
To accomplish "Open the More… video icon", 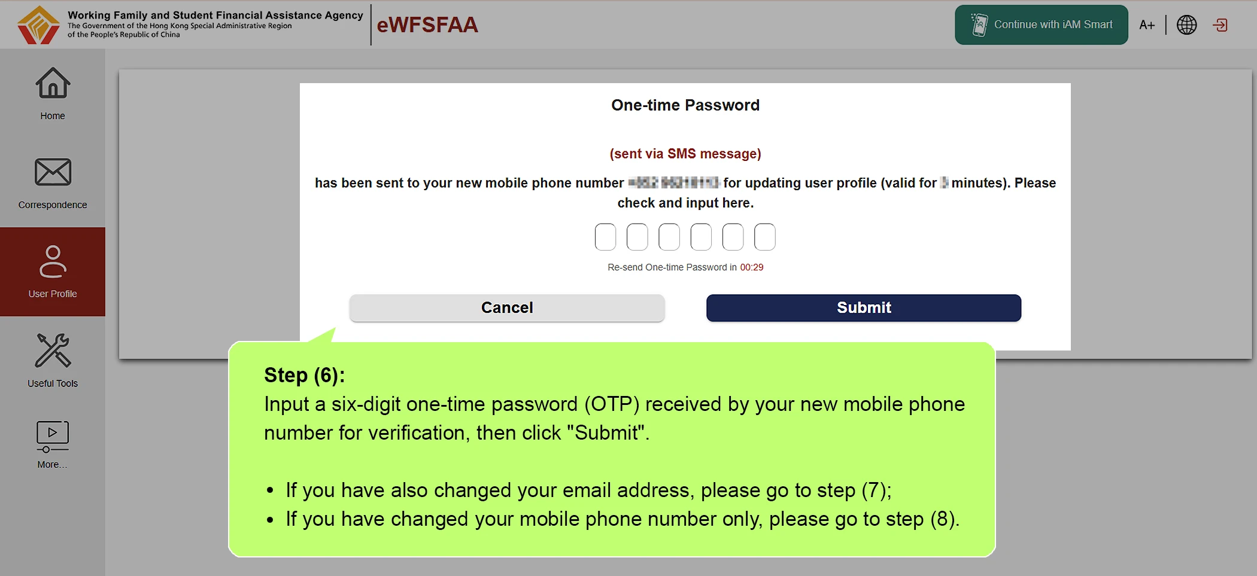I will 53,437.
